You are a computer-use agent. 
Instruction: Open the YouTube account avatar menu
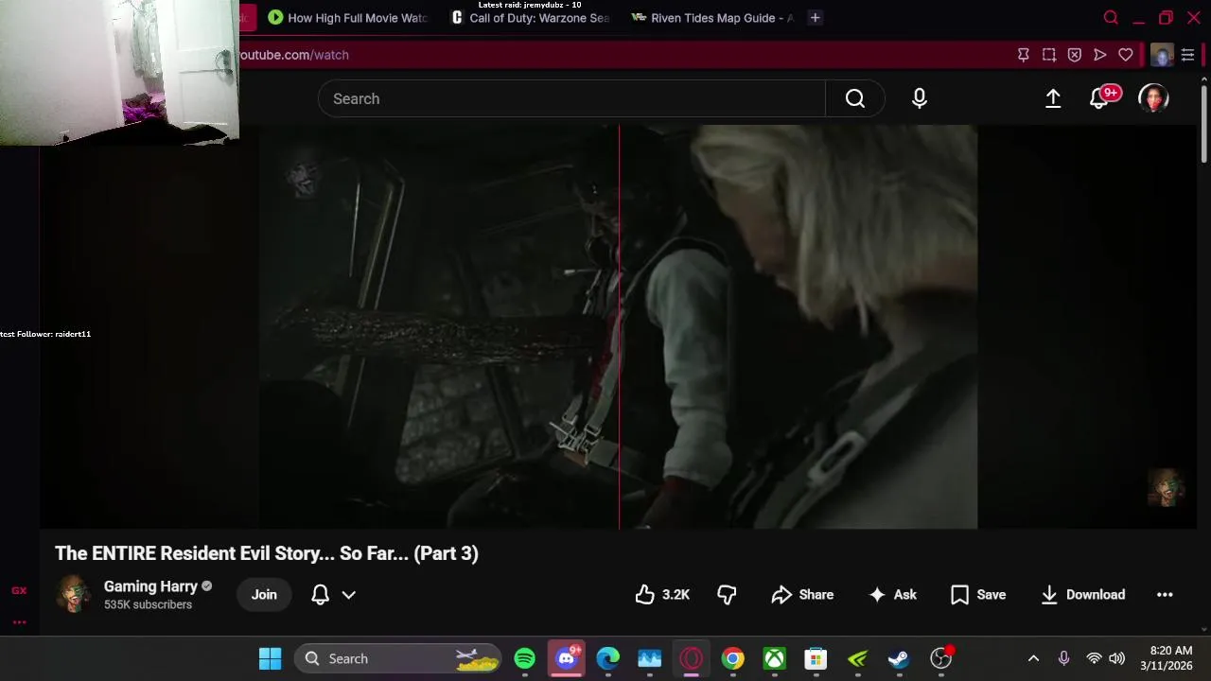(x=1153, y=98)
